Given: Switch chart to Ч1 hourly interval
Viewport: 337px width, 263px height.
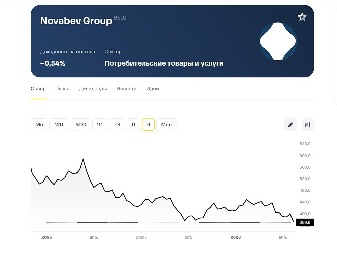Looking at the screenshot, I should pyautogui.click(x=100, y=125).
